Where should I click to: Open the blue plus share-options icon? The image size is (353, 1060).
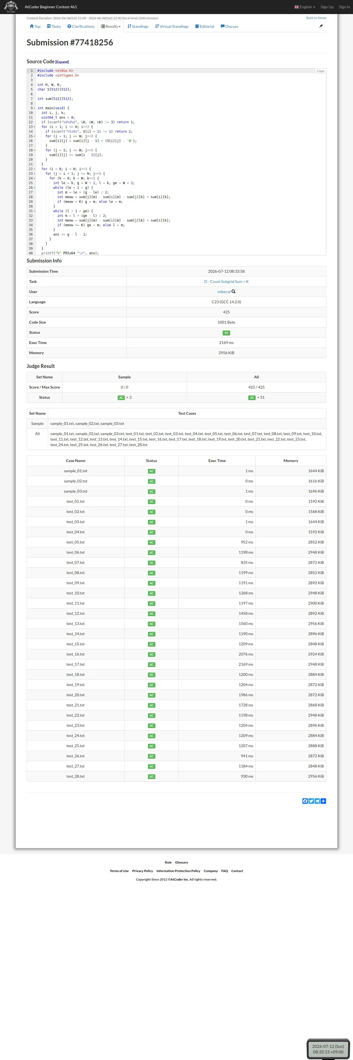[323, 801]
